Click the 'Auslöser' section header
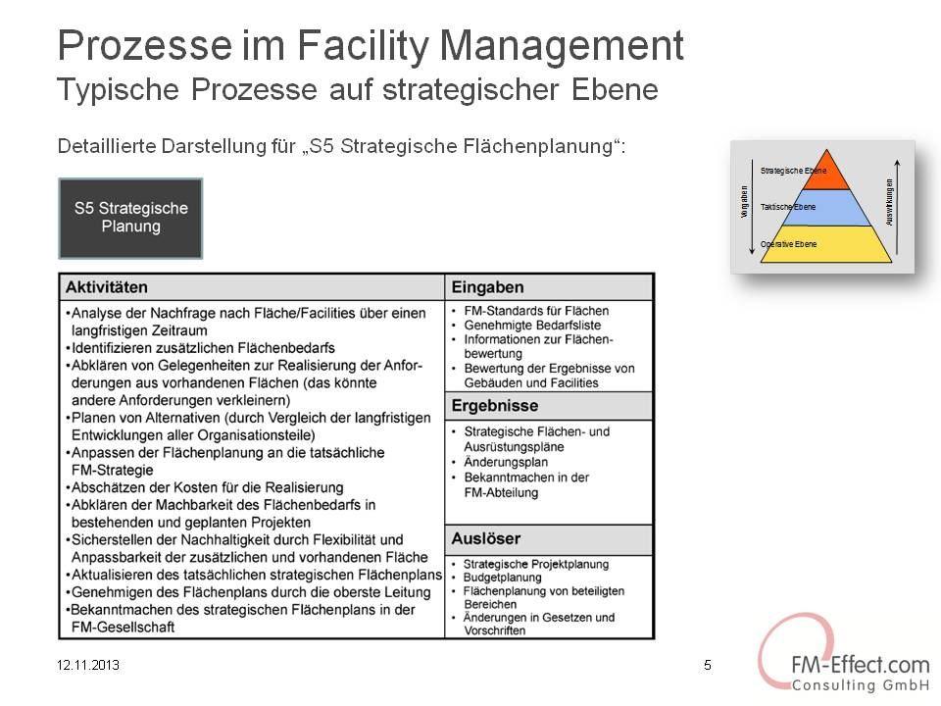 (x=549, y=539)
